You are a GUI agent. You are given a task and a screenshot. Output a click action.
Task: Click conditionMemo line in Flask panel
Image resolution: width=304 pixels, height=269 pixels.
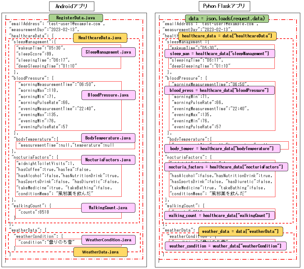(x=208, y=194)
